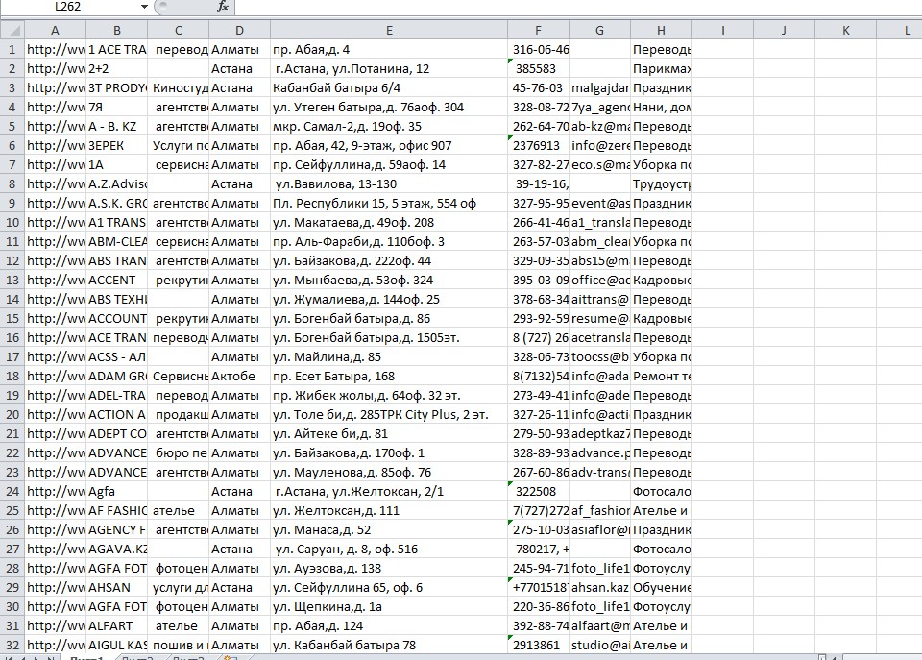The height and width of the screenshot is (660, 922).
Task: Click the Insert Function fx icon
Action: pyautogui.click(x=222, y=7)
